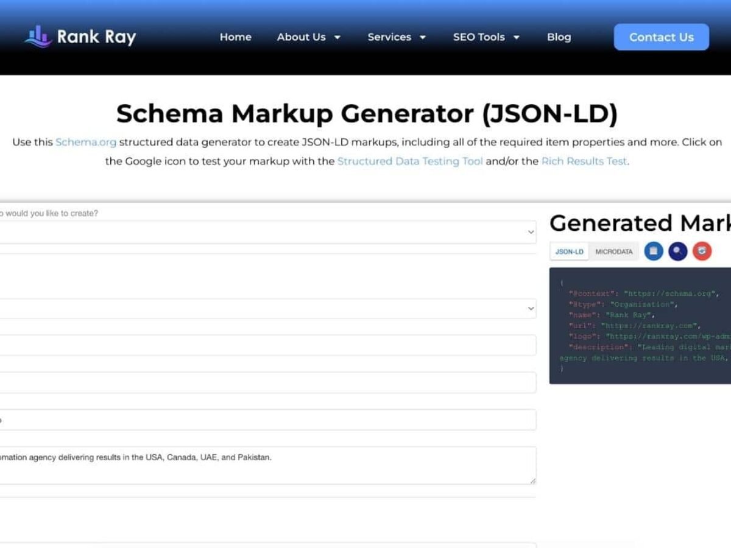This screenshot has height=548, width=731.
Task: Switch to the MICRODATA tab
Action: point(613,251)
